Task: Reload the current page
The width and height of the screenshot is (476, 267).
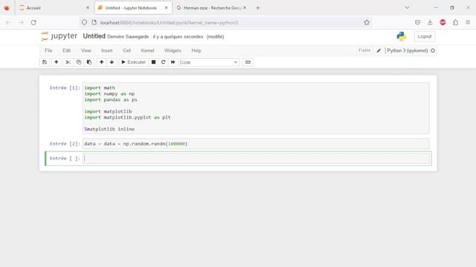Action: tap(33, 22)
